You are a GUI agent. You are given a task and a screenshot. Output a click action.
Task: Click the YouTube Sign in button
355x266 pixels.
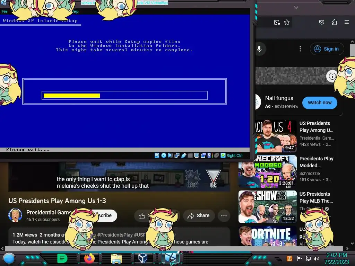tap(327, 49)
